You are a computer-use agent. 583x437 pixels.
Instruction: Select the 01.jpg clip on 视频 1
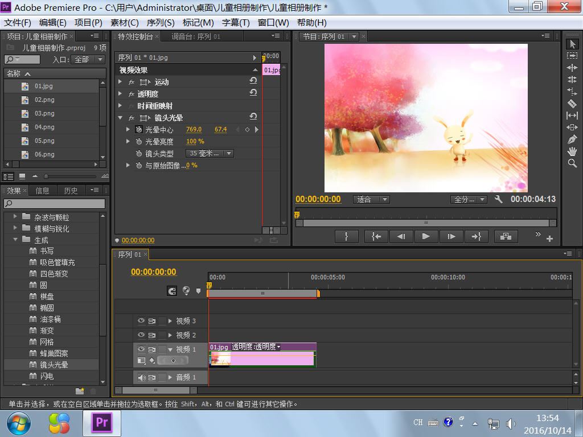262,354
